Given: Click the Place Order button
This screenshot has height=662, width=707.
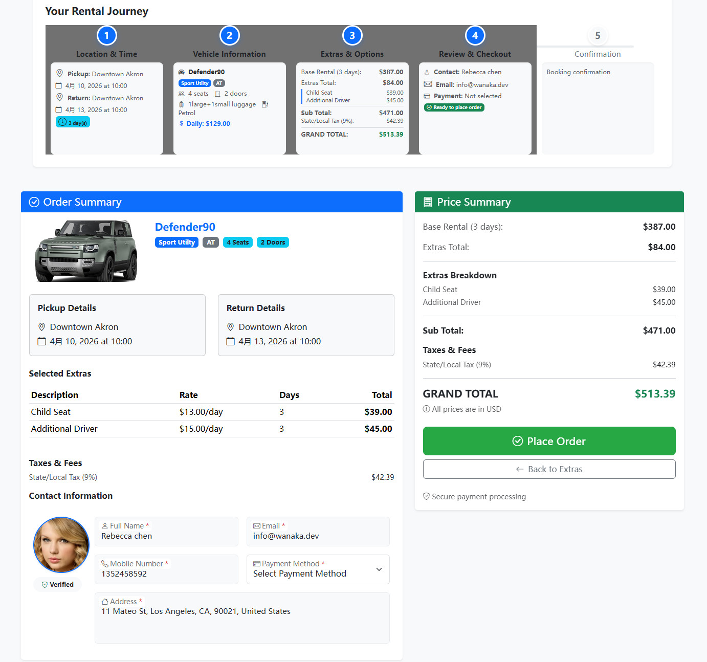Looking at the screenshot, I should click(x=549, y=441).
